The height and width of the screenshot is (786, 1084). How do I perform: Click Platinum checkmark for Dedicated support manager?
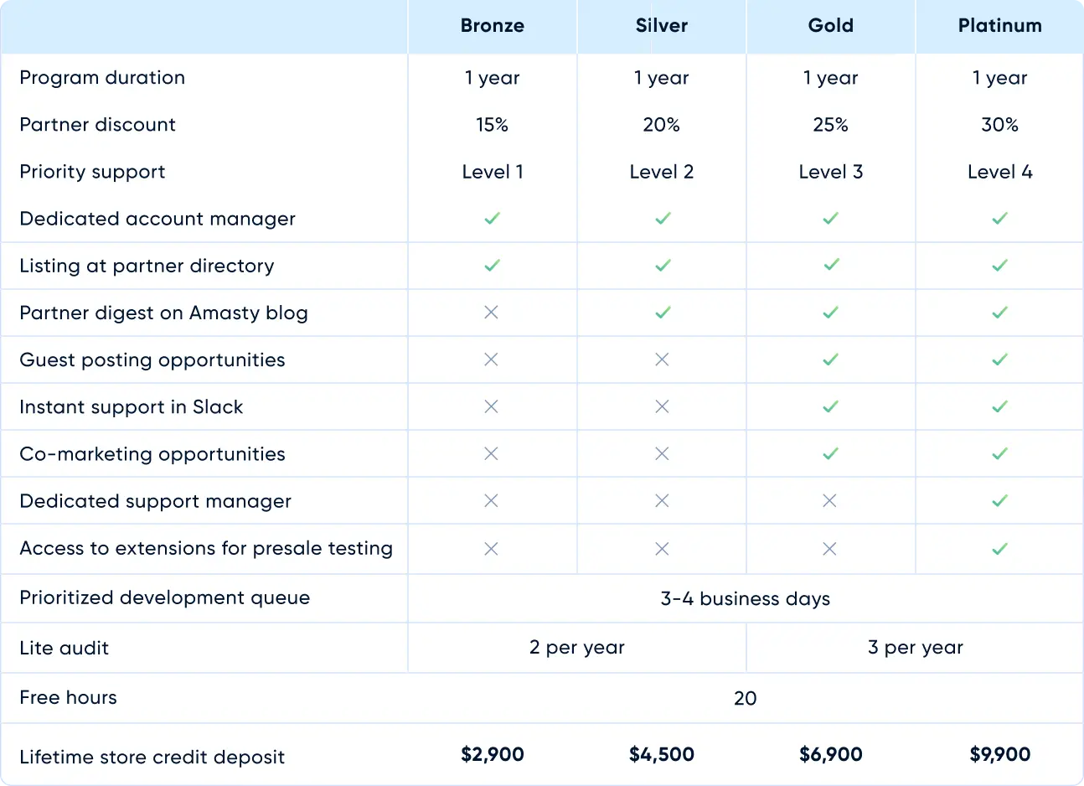coord(999,500)
